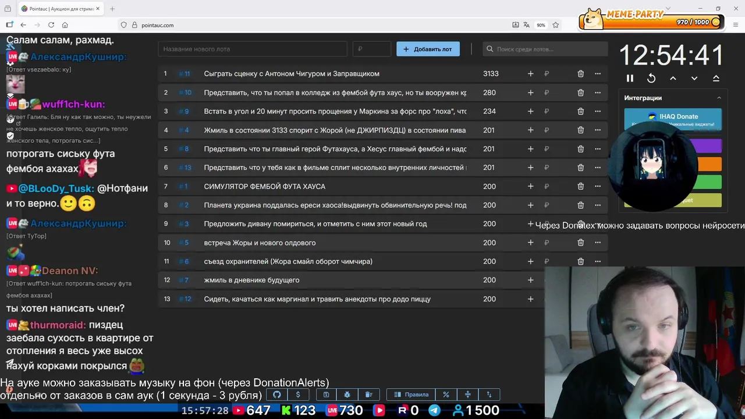Click the clear lots trash-list icon

click(368, 395)
